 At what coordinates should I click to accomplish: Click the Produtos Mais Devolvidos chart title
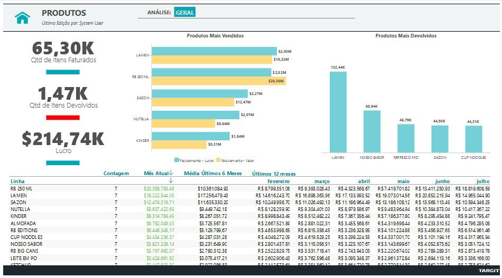tap(406, 36)
